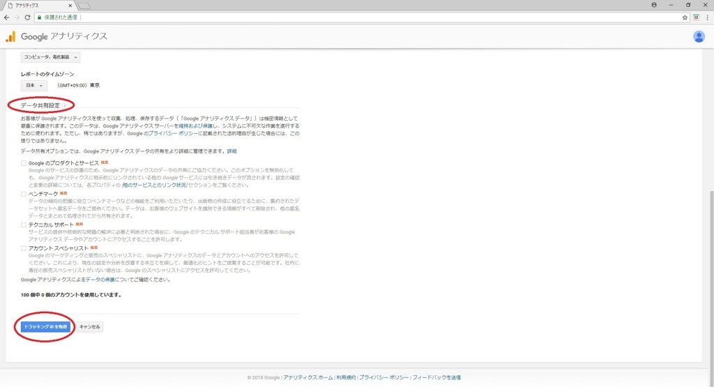Click the Google Analytics logo icon
Image resolution: width=714 pixels, height=387 pixels.
point(10,36)
